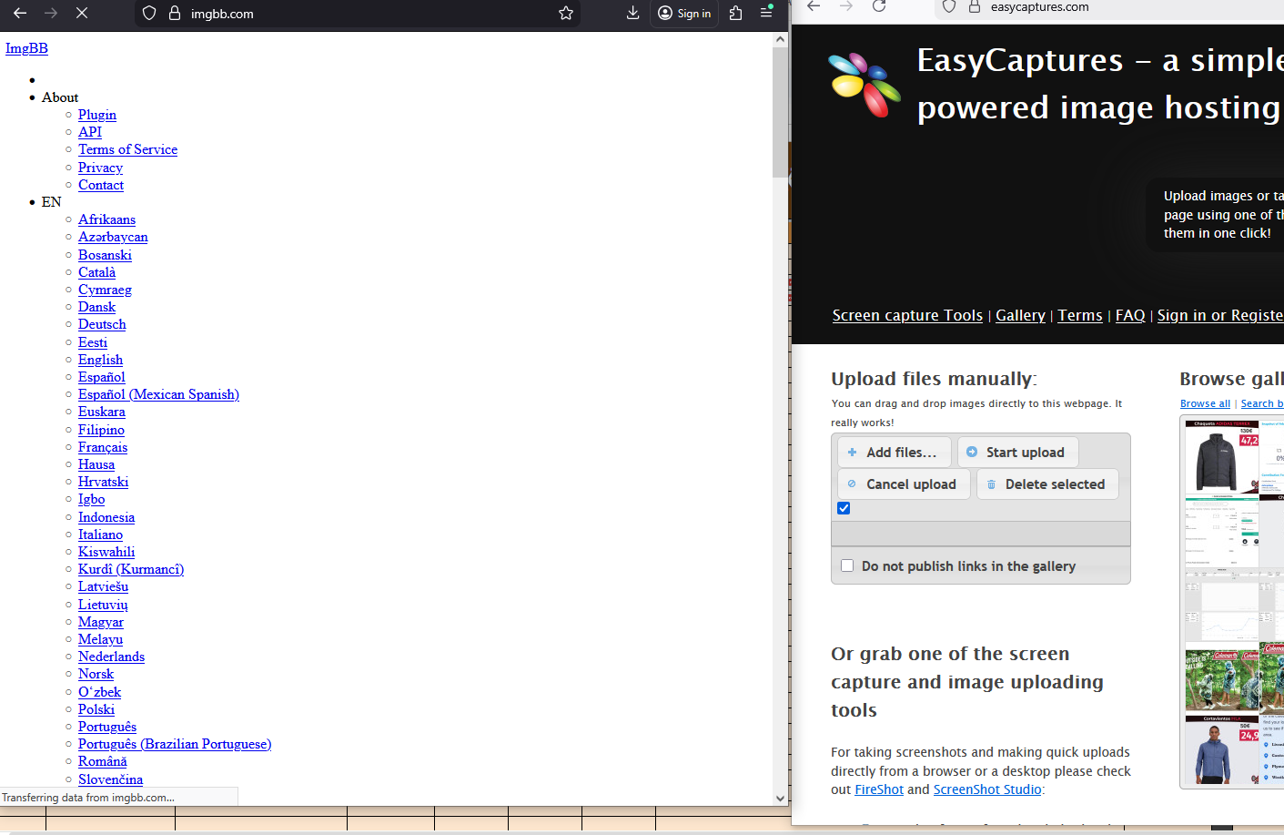This screenshot has height=835, width=1284.
Task: Open the Plugin link under About
Action: 97,115
